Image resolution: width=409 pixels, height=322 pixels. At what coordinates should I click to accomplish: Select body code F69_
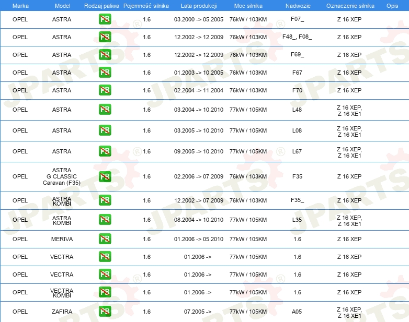pos(297,54)
